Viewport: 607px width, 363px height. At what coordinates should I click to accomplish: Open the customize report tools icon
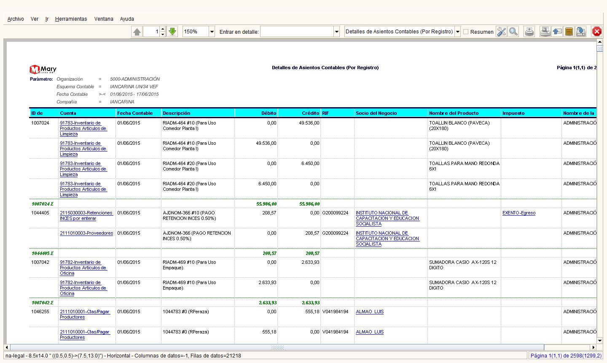[501, 32]
